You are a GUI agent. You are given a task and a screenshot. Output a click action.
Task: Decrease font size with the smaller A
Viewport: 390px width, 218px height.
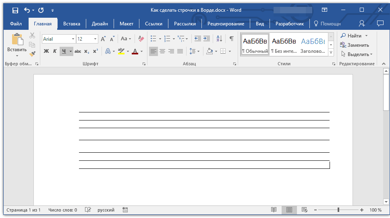pyautogui.click(x=112, y=39)
